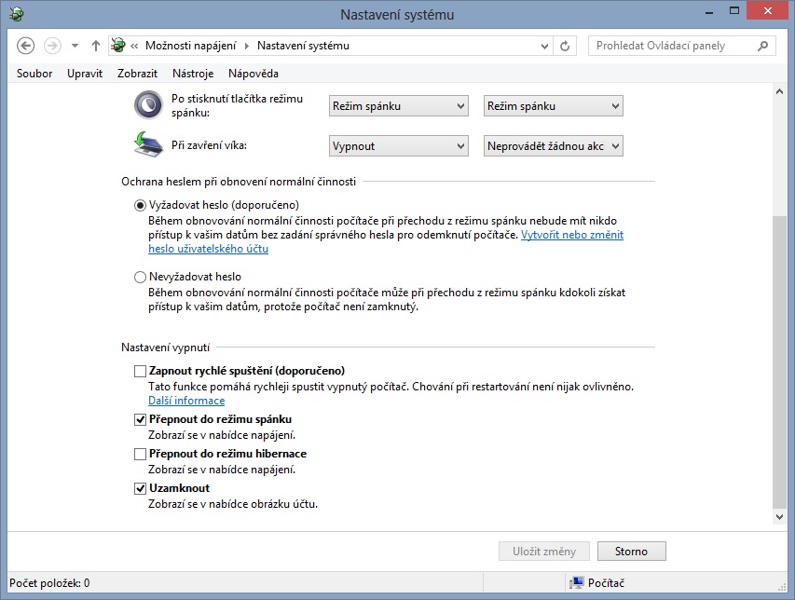The image size is (795, 600).
Task: Click the power options icon in address bar
Action: (x=118, y=45)
